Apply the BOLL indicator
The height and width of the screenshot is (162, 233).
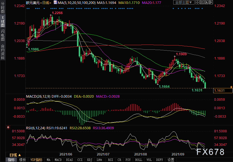139,160
